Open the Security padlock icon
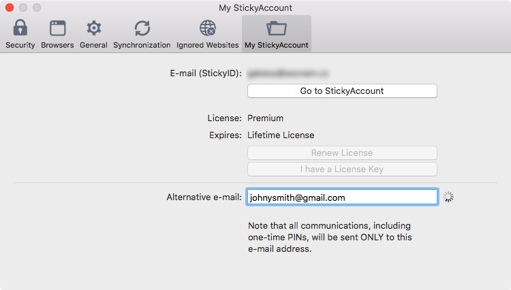511x290 pixels. (20, 28)
